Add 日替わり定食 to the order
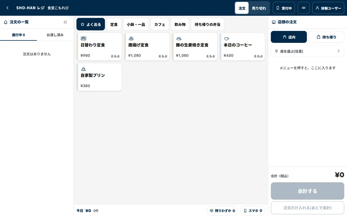 (99, 47)
